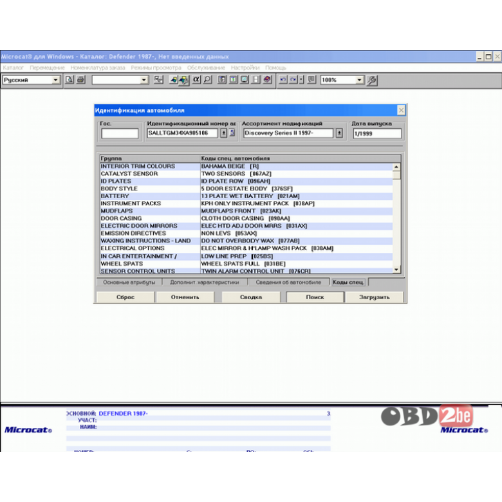Click the Сброс button
This screenshot has width=502, height=502.
coord(126,297)
